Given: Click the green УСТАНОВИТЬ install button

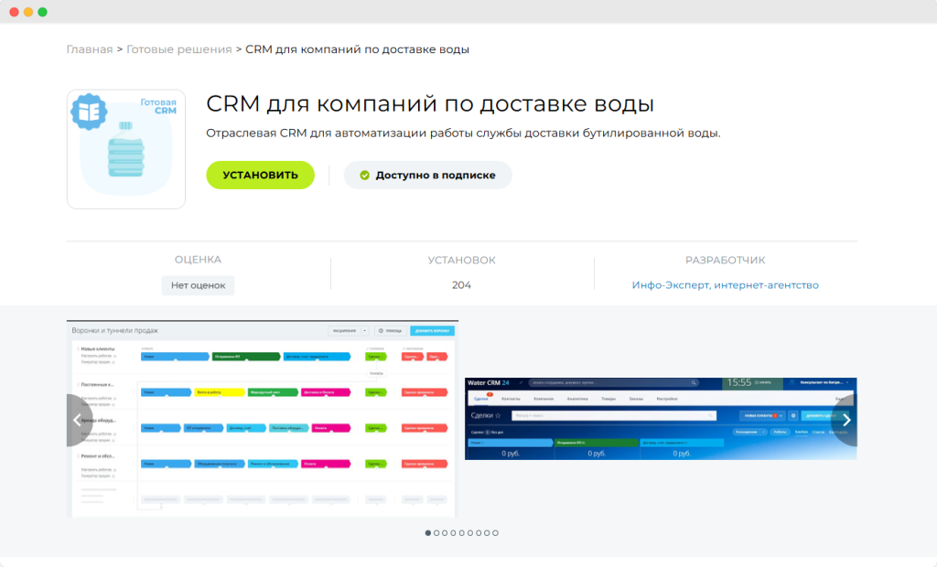Looking at the screenshot, I should tap(260, 175).
